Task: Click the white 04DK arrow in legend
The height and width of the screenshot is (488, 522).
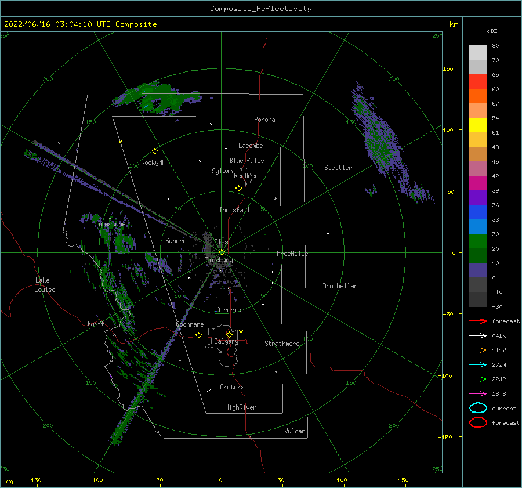Action: [478, 336]
